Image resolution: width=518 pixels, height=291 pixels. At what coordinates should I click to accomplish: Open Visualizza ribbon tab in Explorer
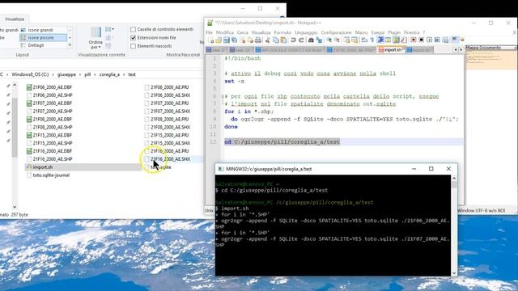pyautogui.click(x=15, y=19)
